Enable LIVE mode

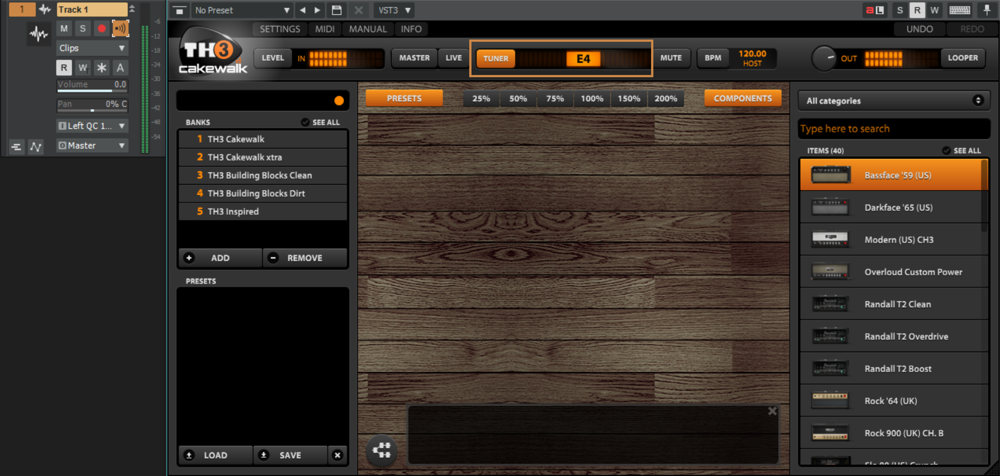454,58
